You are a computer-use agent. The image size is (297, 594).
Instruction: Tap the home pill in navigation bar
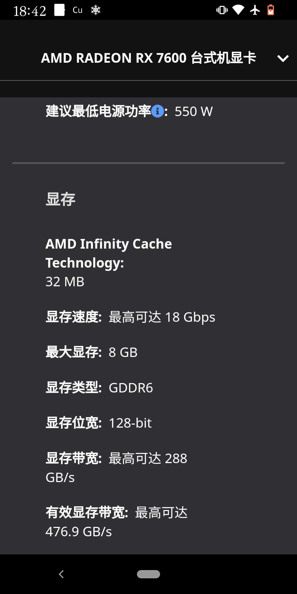click(148, 574)
